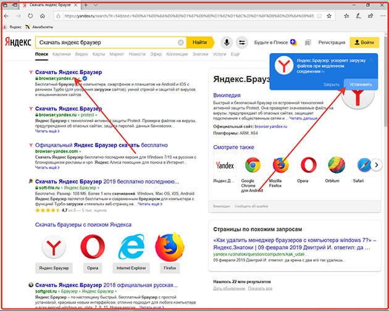This screenshot has width=389, height=311.
Task: Click Установить in the blue popup
Action: [x=361, y=85]
